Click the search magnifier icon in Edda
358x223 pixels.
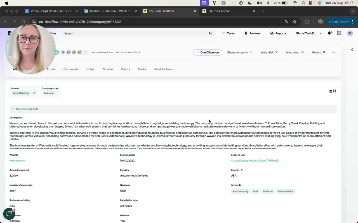point(211,33)
